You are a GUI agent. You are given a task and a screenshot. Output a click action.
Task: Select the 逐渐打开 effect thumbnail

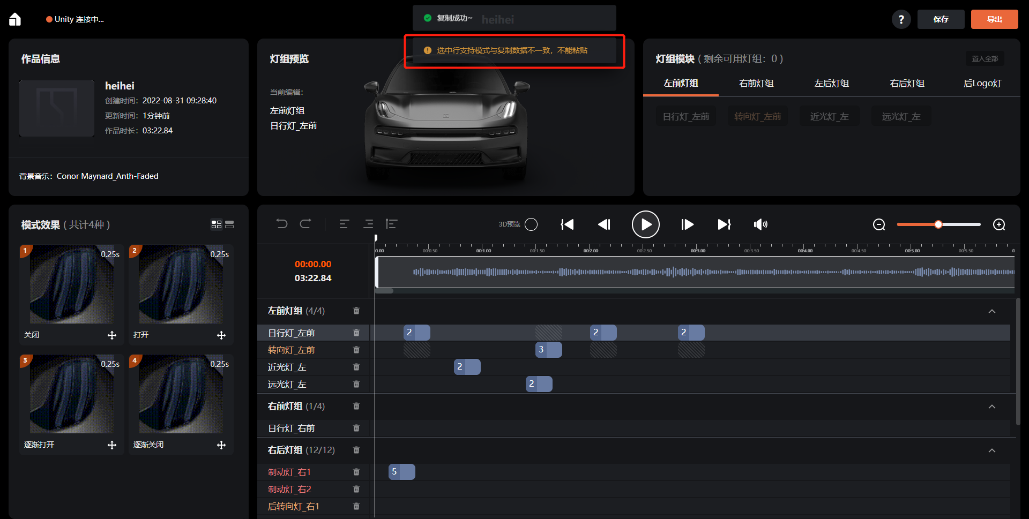72,394
